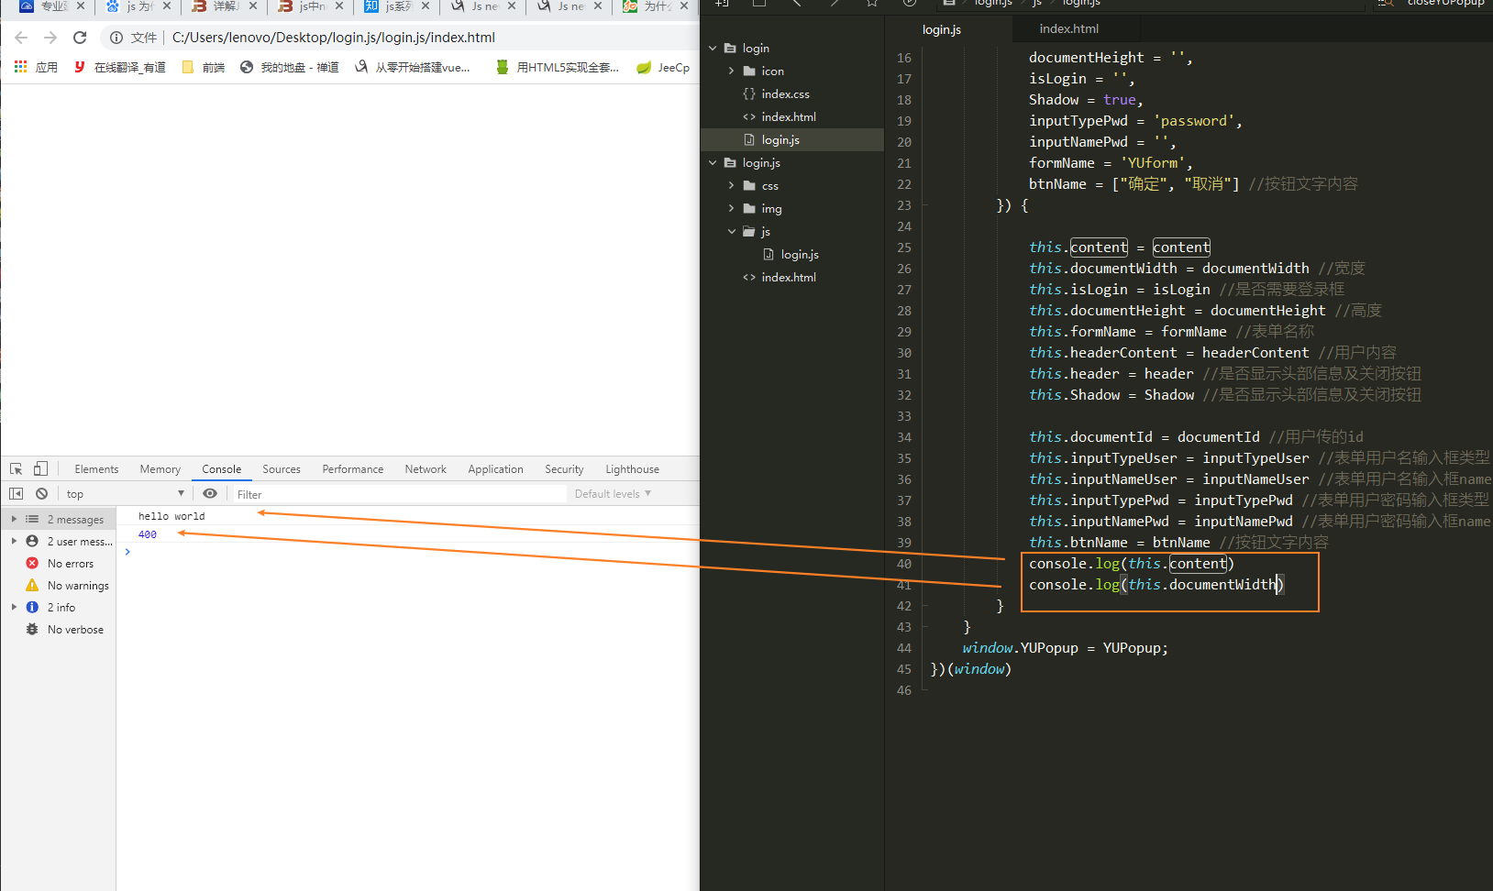Screen dimensions: 1493x891
Task: Close the '详解' browser tab
Action: (x=253, y=5)
